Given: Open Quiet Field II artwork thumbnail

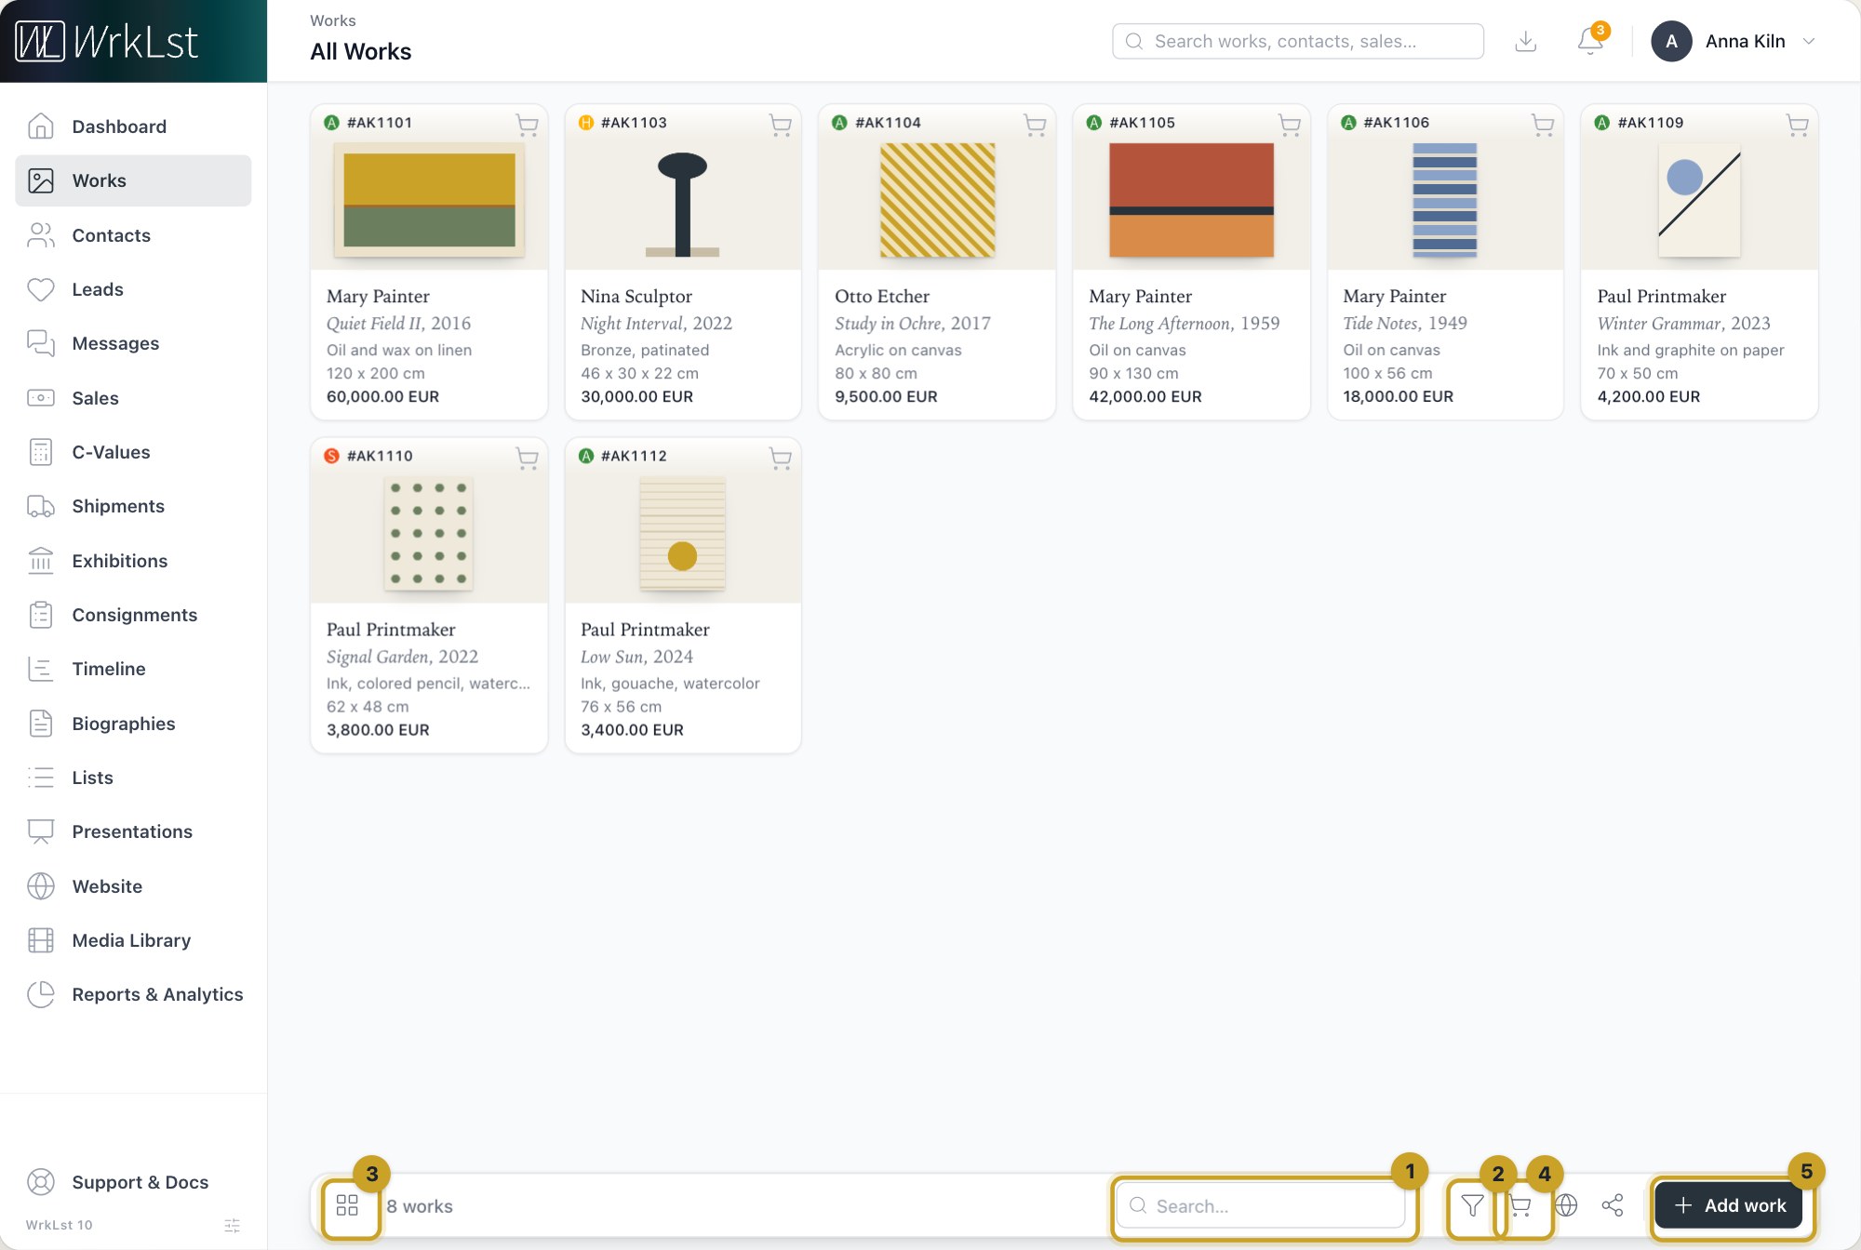Looking at the screenshot, I should [429, 200].
